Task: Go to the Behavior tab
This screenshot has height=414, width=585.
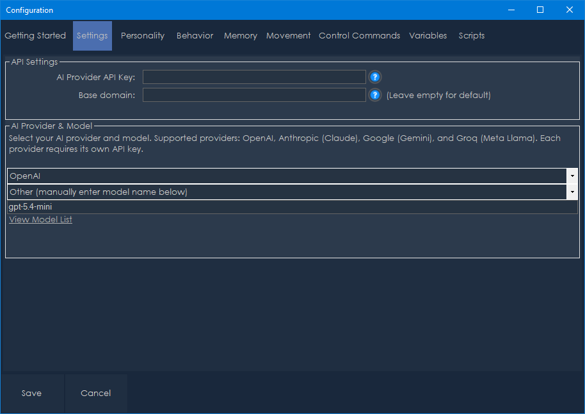Action: pos(195,36)
